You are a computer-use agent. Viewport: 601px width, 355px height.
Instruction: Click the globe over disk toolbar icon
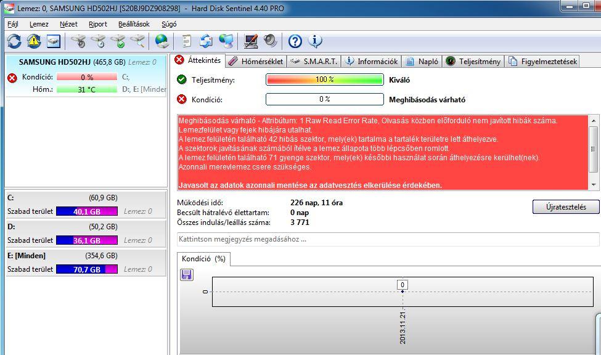161,41
